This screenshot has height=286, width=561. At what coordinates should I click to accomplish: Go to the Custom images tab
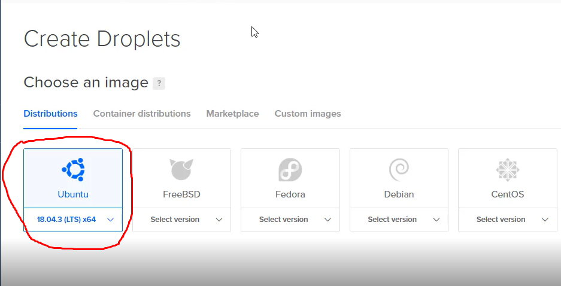[308, 114]
